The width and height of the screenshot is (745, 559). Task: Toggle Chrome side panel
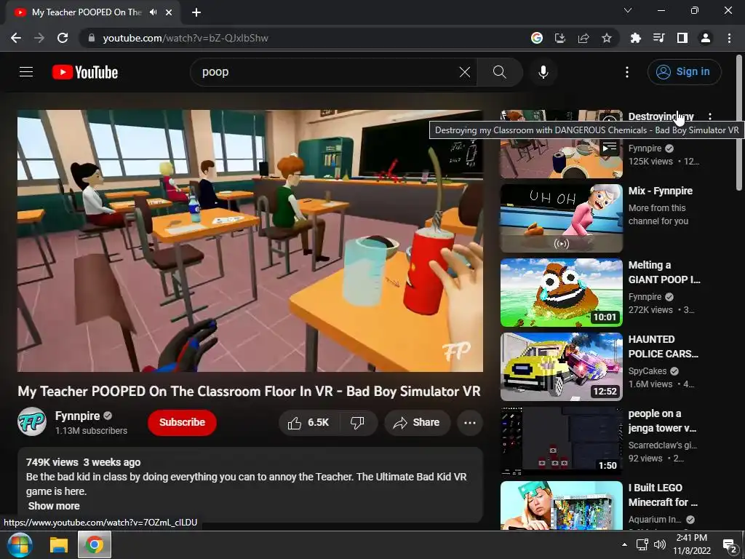click(682, 38)
